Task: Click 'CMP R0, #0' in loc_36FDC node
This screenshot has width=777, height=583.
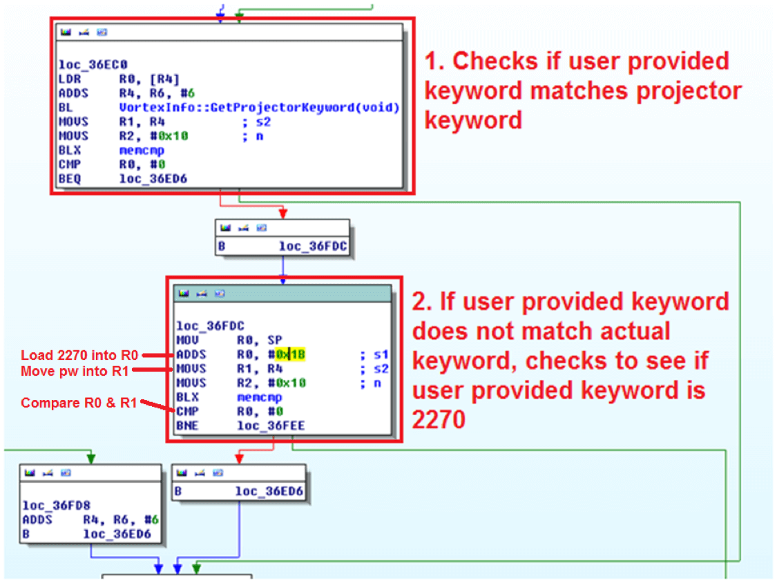Action: coord(230,412)
